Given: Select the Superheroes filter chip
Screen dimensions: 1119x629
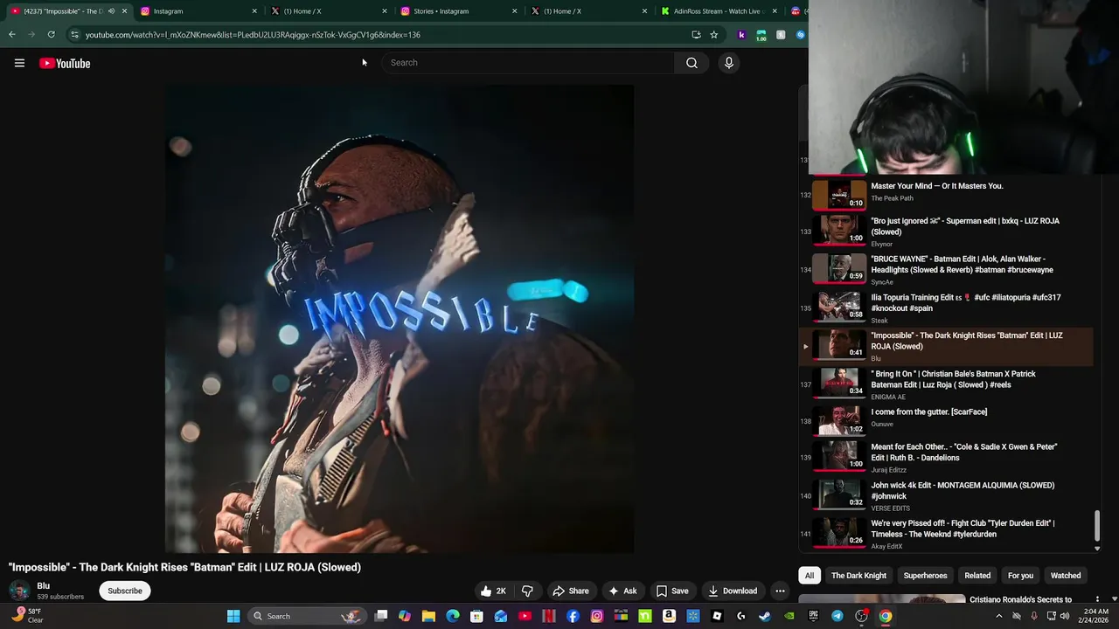Looking at the screenshot, I should [925, 576].
